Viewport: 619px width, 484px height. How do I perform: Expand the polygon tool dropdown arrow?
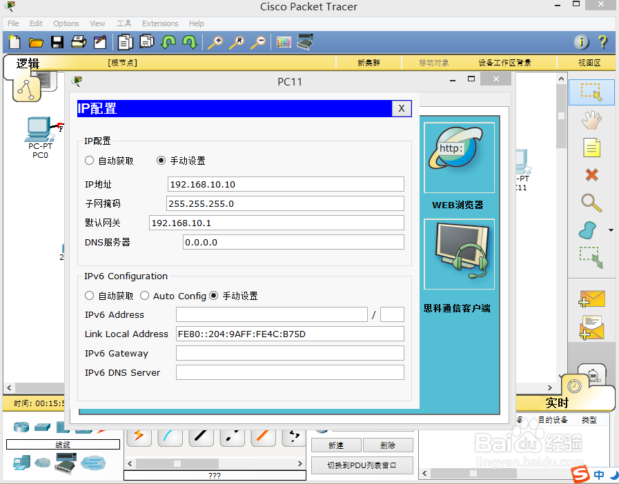point(611,230)
